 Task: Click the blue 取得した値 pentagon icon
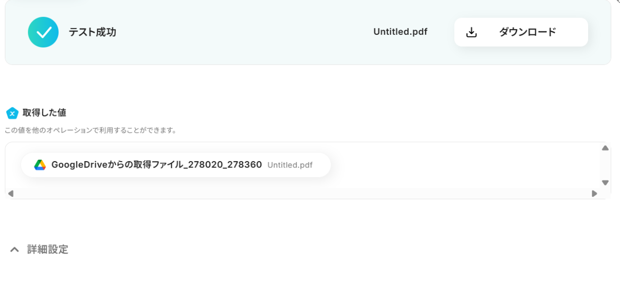(12, 113)
